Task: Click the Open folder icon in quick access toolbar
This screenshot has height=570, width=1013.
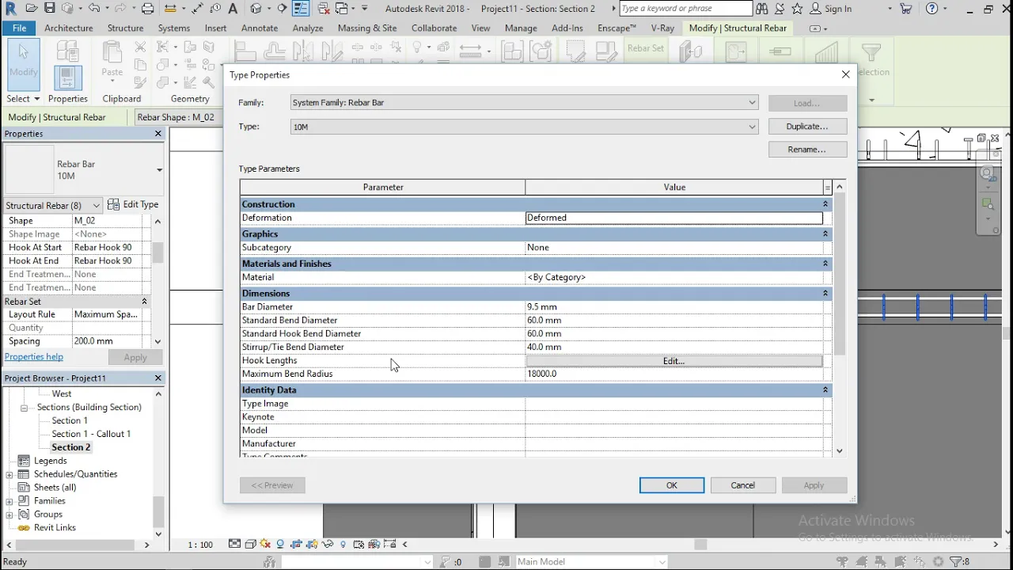Action: pos(31,9)
